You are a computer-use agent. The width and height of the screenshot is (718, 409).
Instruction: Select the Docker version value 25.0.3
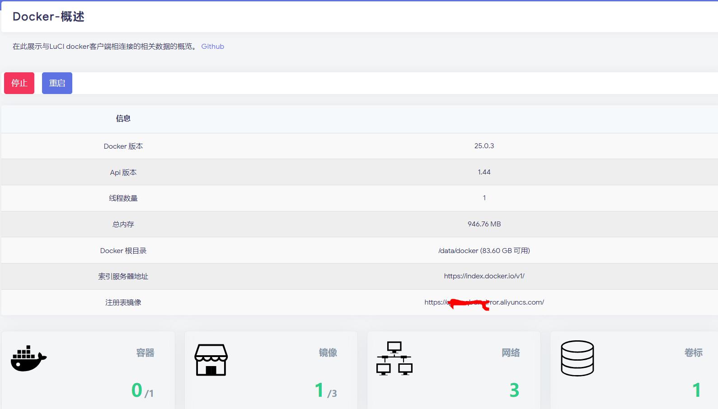coord(484,146)
